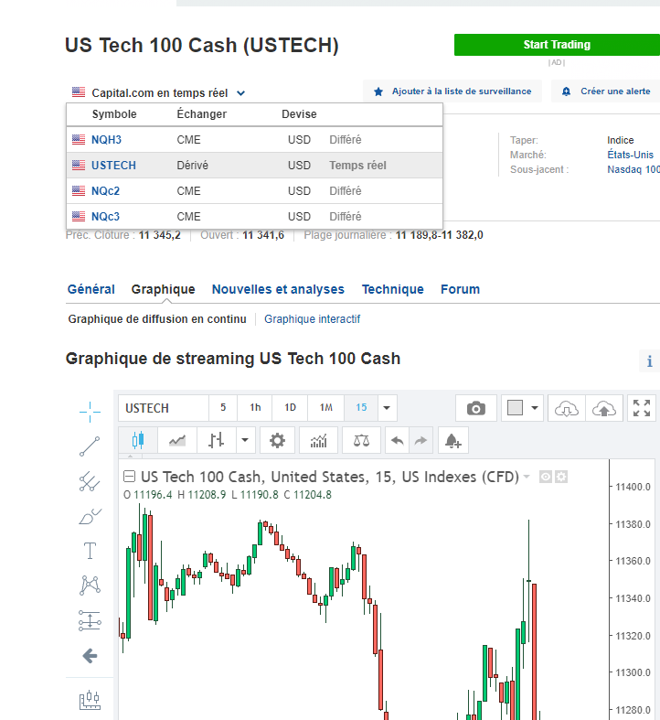Select the pitchfork drawing tool
Screen dimensions: 660x720
[90, 482]
